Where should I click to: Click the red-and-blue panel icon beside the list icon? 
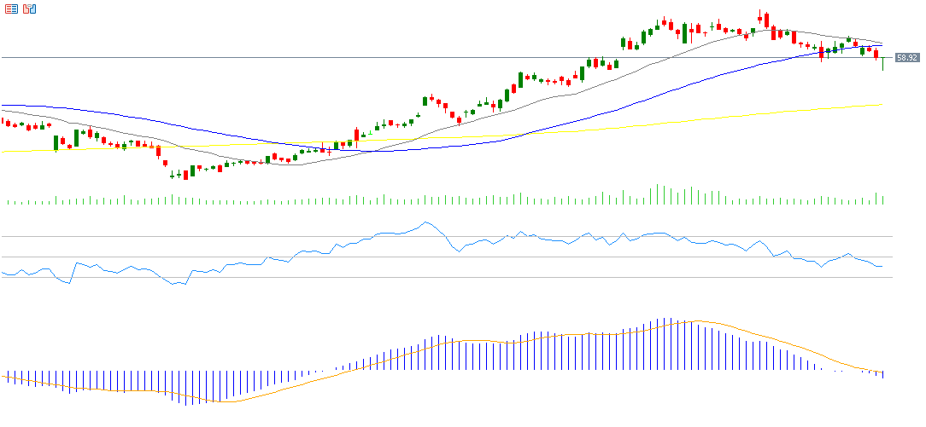(x=29, y=9)
